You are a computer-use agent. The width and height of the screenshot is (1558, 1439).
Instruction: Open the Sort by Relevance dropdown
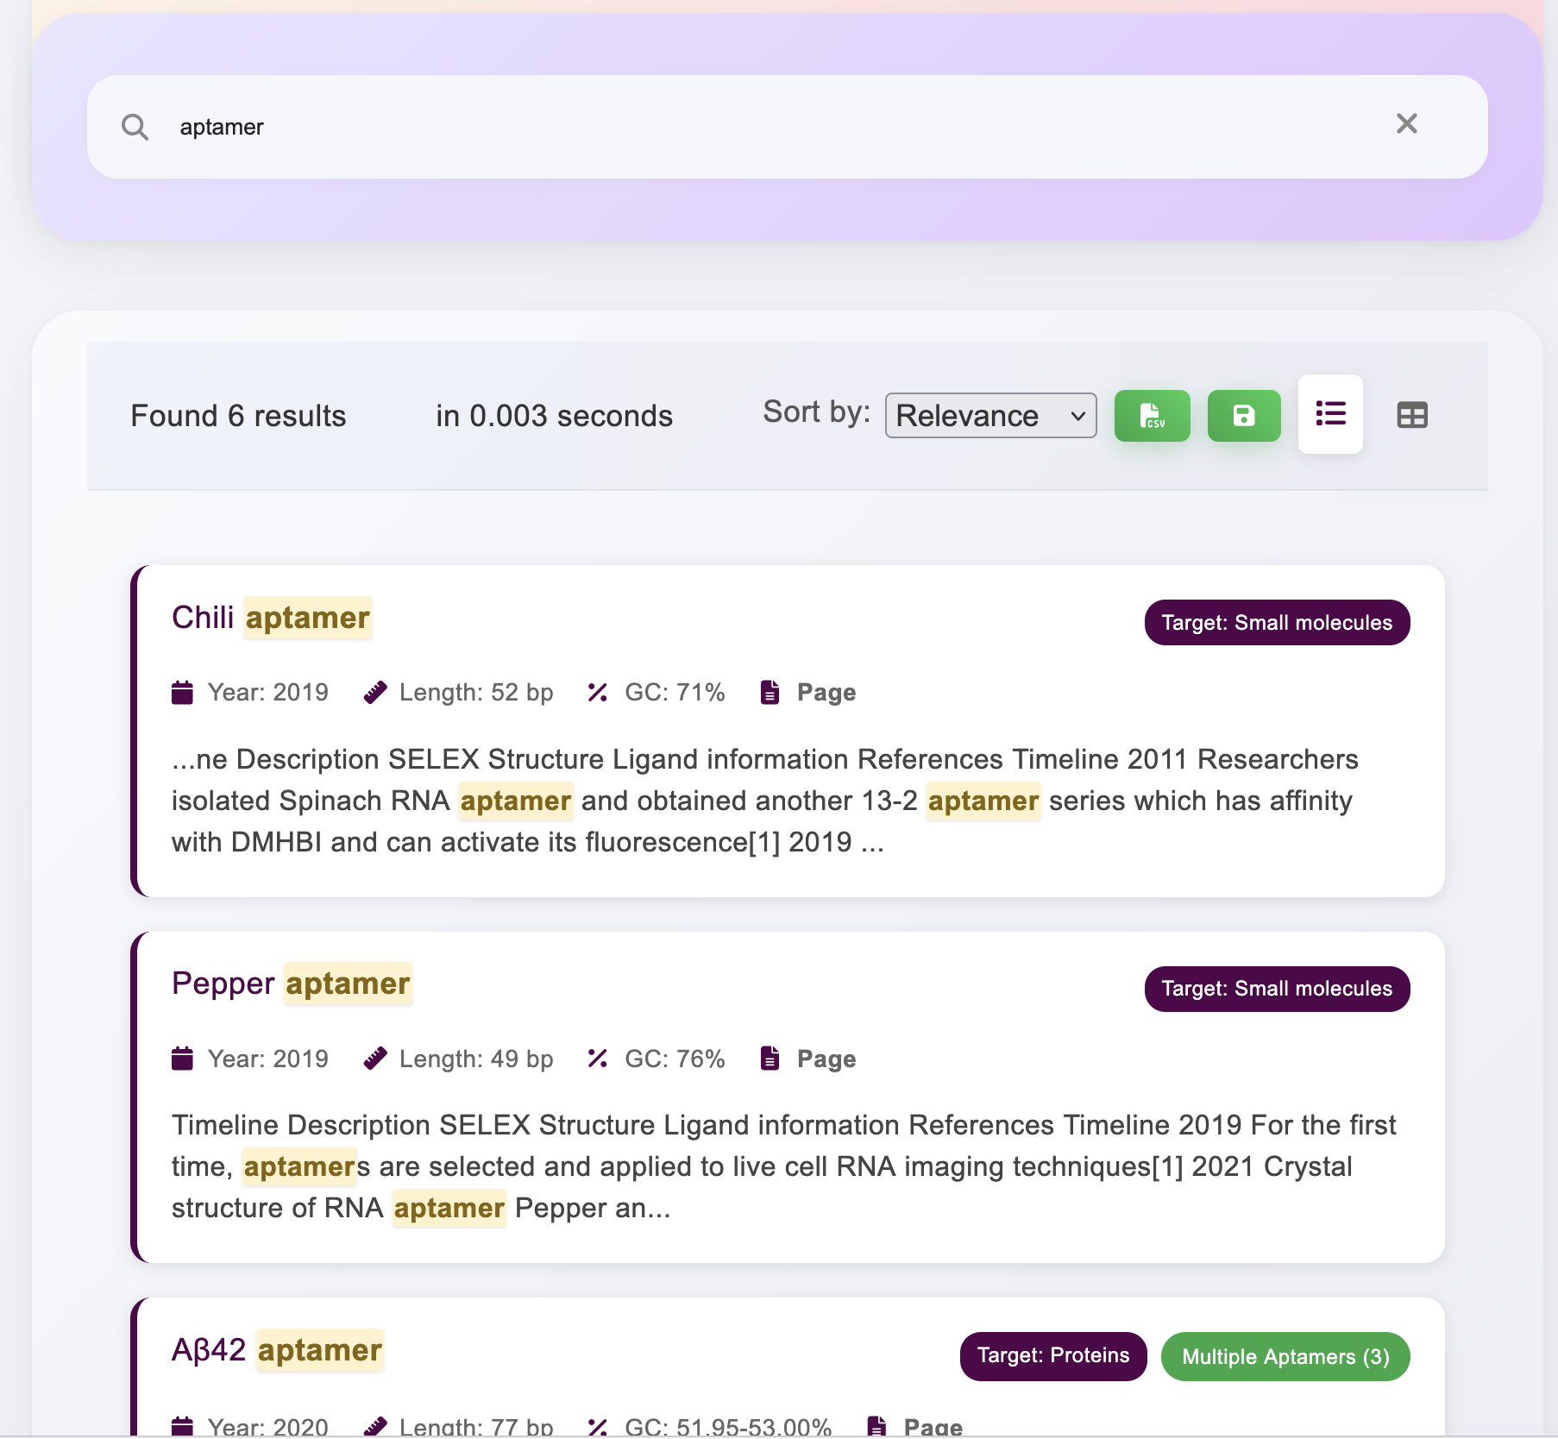pos(990,416)
